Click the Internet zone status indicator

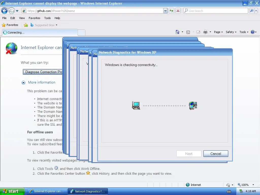pyautogui.click(x=193, y=185)
